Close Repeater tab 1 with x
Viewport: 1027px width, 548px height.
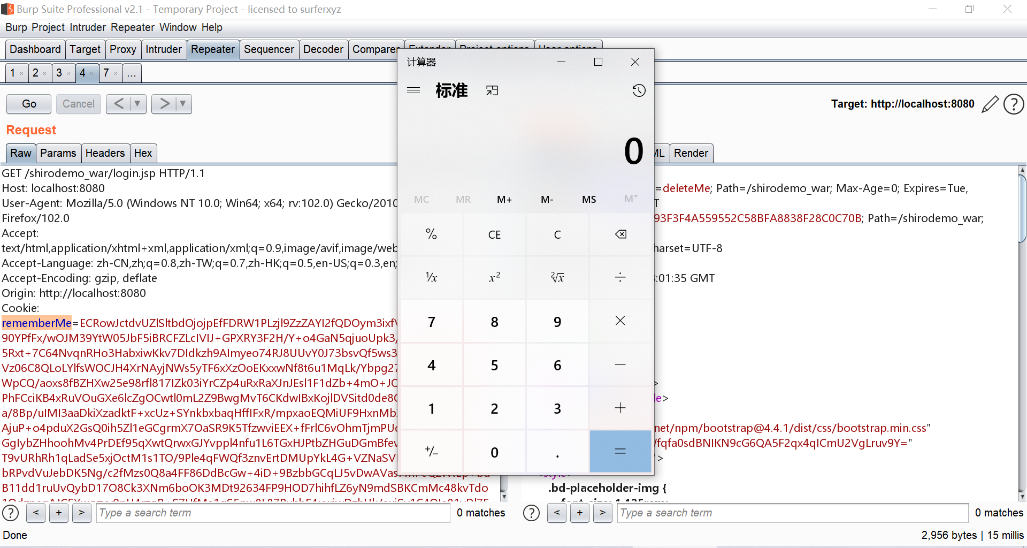[x=21, y=74]
